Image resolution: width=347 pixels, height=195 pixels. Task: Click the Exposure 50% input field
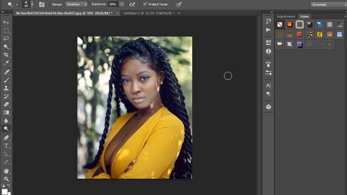[113, 4]
